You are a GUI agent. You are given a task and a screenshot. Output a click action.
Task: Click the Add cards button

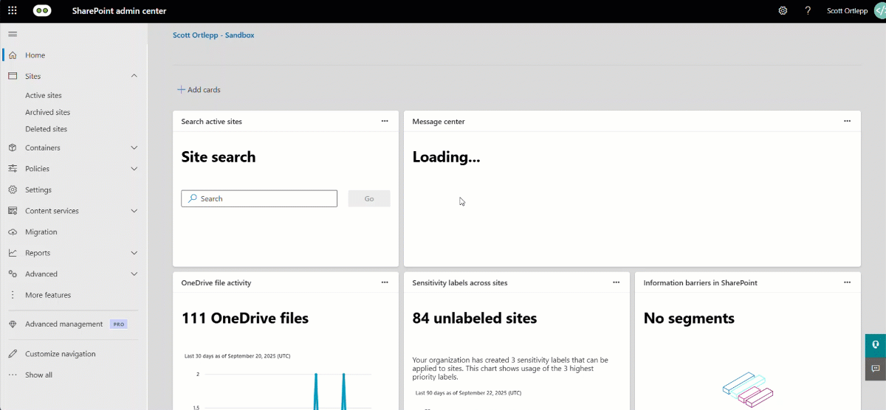point(199,90)
